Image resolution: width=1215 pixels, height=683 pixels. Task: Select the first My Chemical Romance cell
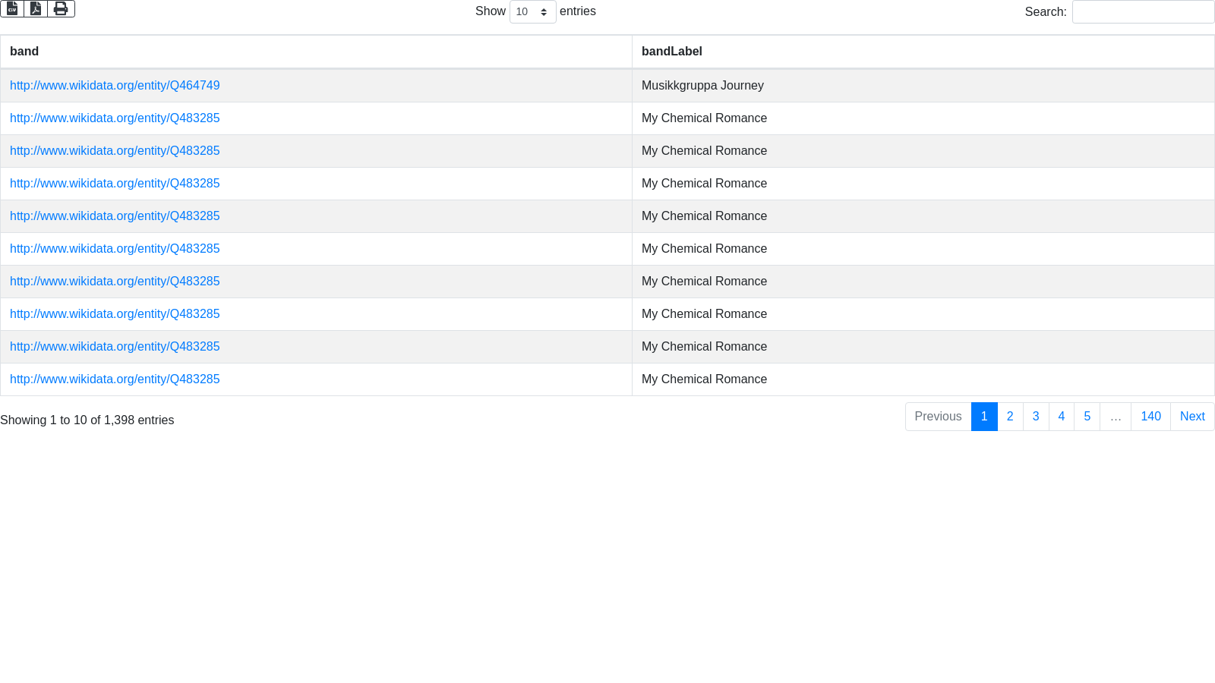[704, 118]
